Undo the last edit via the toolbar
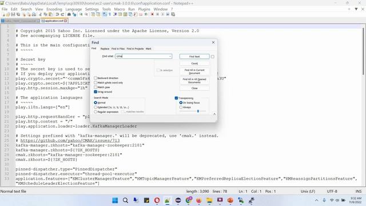This screenshot has width=366, height=206. [57, 14]
